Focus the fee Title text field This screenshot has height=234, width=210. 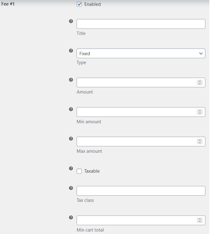[x=141, y=24]
